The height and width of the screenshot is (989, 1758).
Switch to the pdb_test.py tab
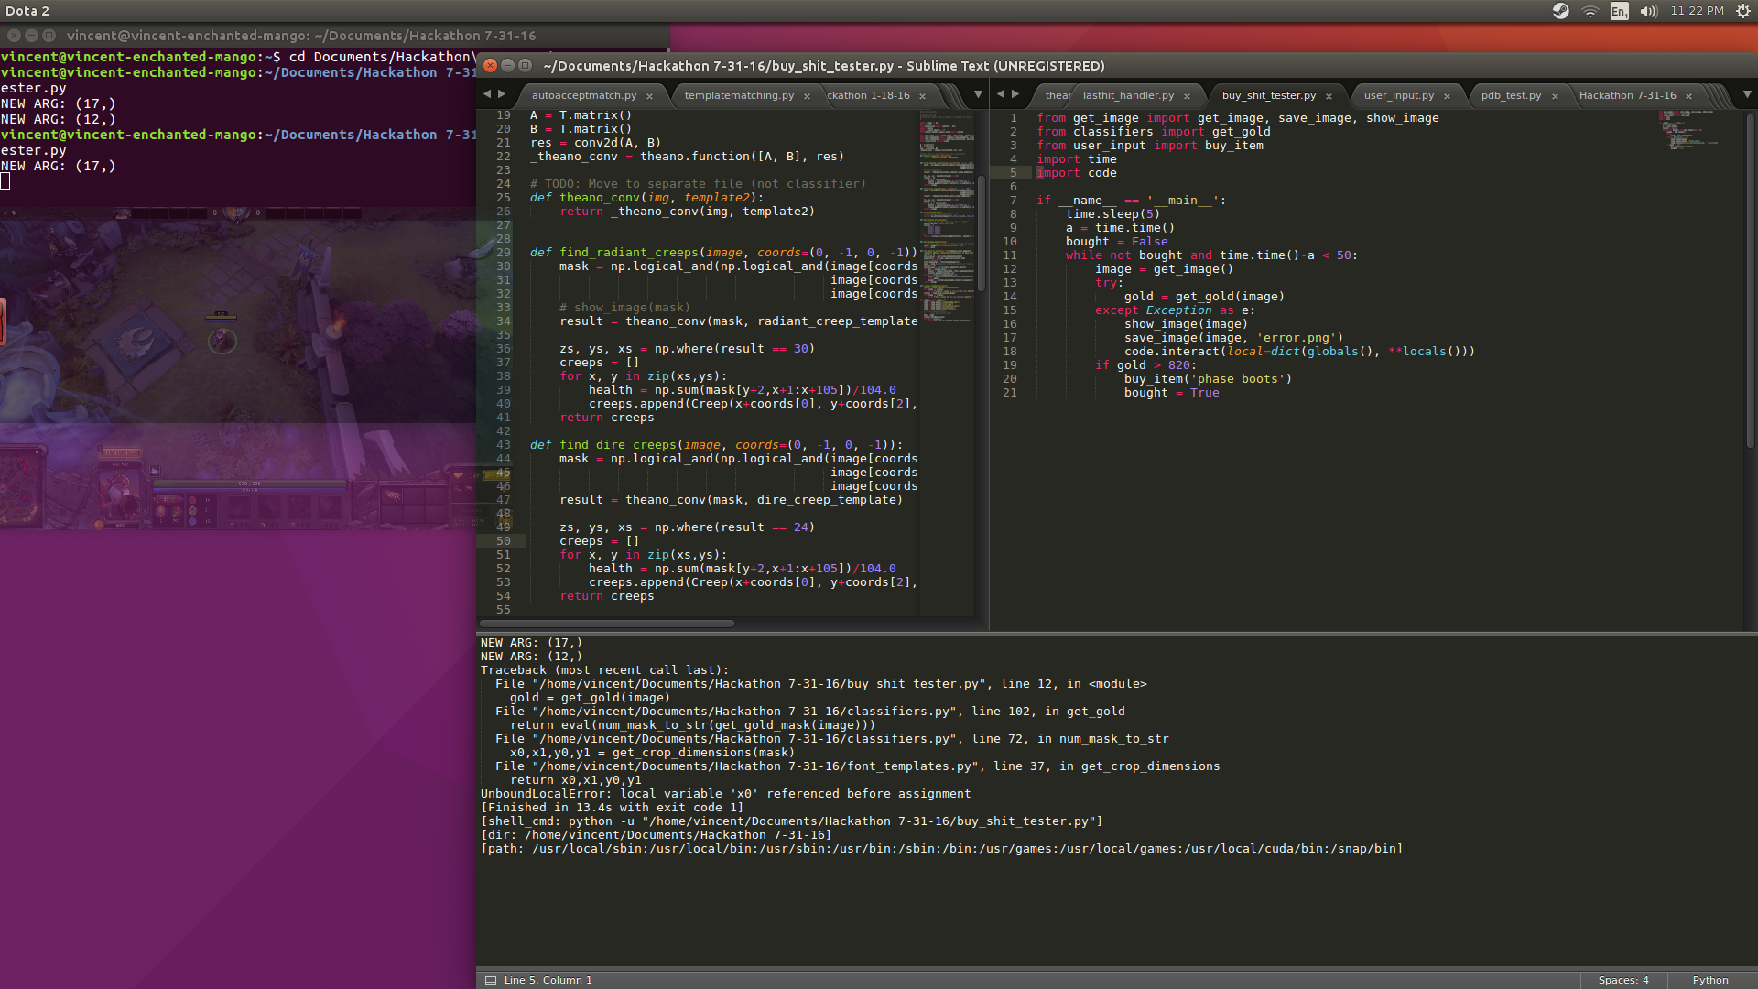click(1511, 95)
